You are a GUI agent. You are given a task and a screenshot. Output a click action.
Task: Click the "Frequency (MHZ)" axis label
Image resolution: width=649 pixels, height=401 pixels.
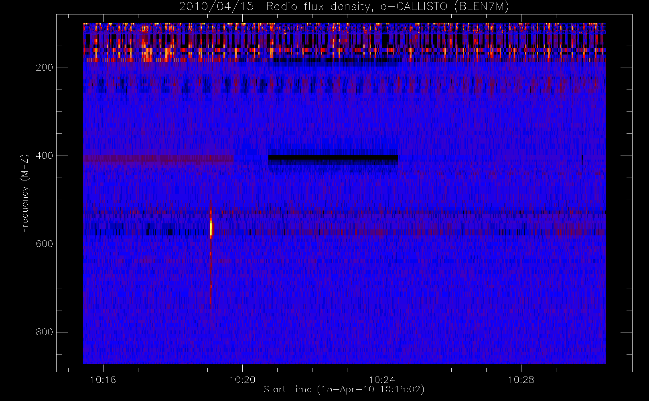point(25,193)
